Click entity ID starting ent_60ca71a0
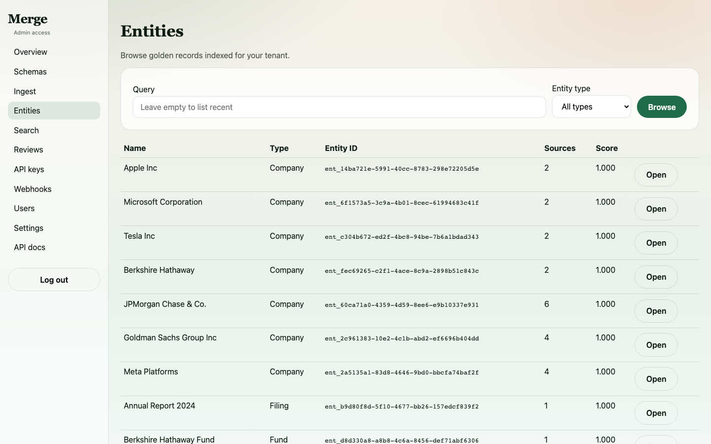 click(402, 305)
